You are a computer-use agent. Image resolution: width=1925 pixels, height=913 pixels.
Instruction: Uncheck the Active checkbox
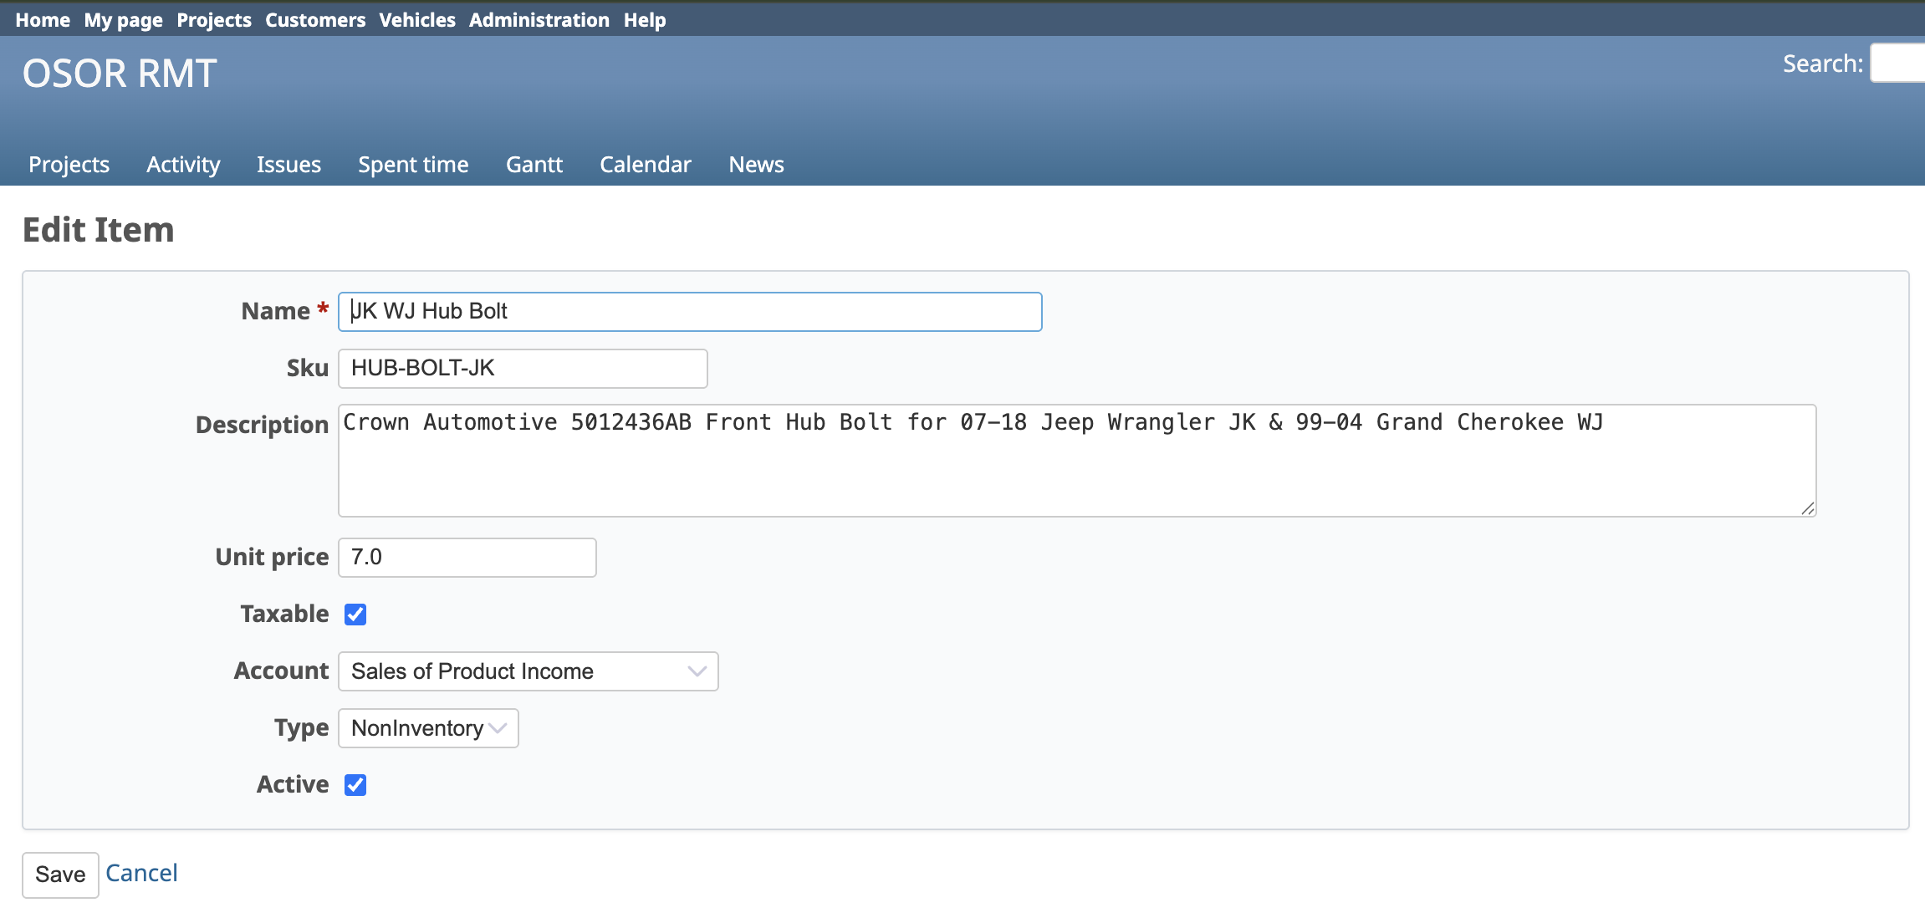[x=355, y=785]
